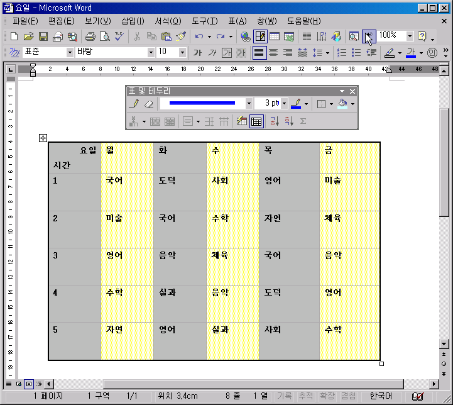Select the Format Painter brush
The image size is (453, 405).
[x=181, y=36]
